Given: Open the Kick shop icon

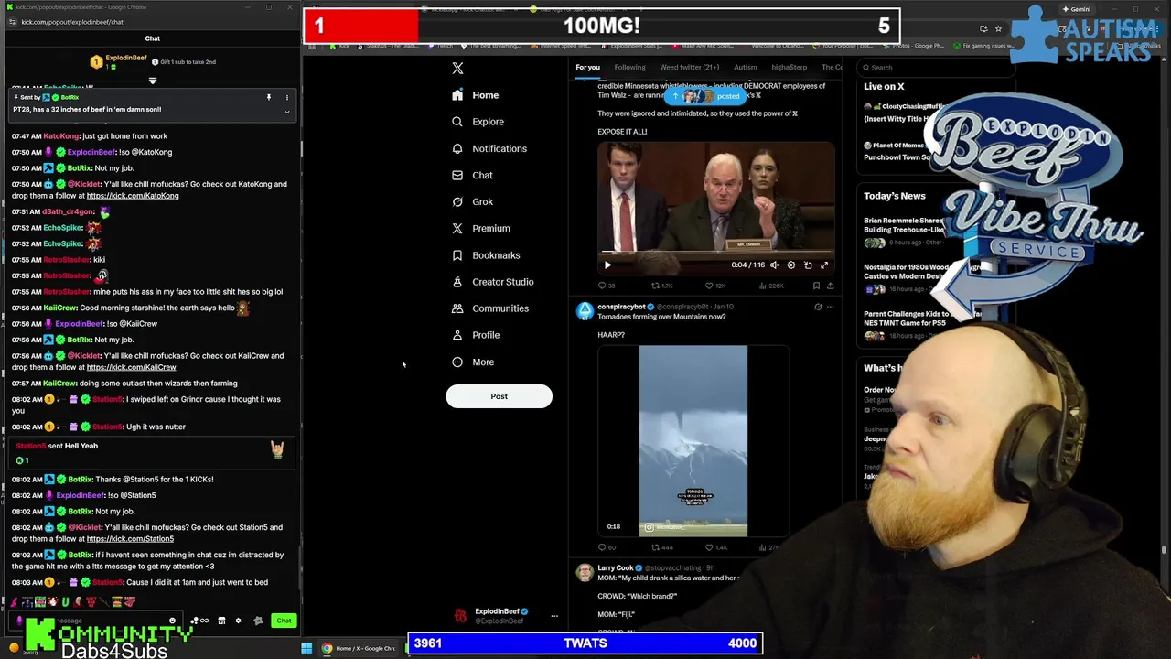Looking at the screenshot, I should (x=220, y=621).
